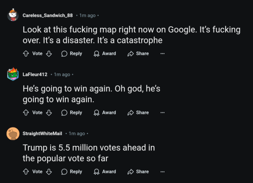The height and width of the screenshot is (183, 253).
Task: Upvote LaFleur412's comment
Action: coord(26,112)
